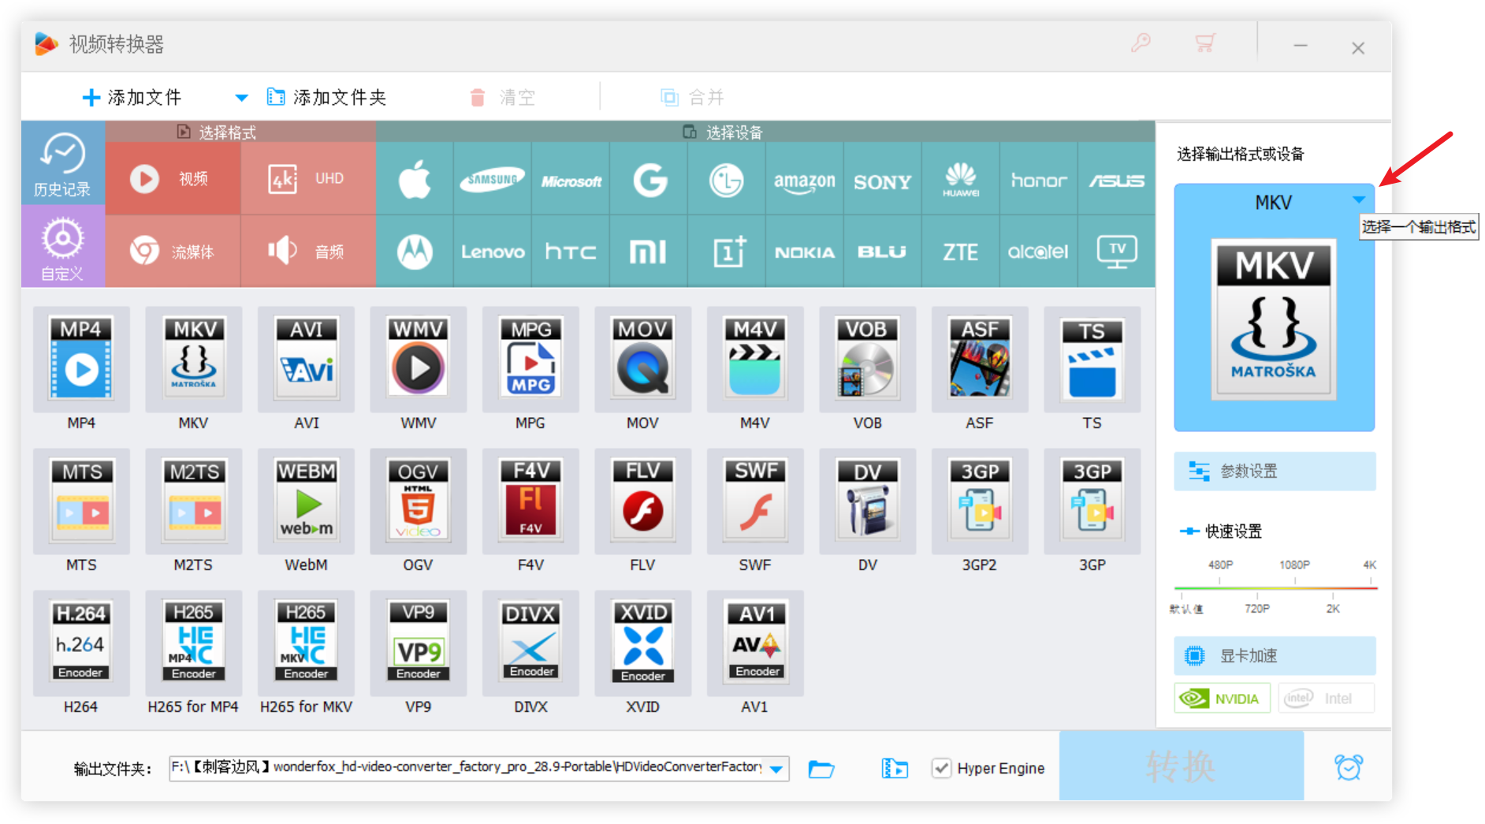
Task: Select the MP4 format icon
Action: click(x=81, y=360)
